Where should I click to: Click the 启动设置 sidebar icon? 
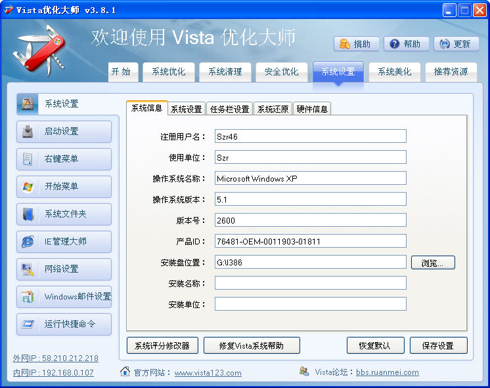tap(28, 132)
